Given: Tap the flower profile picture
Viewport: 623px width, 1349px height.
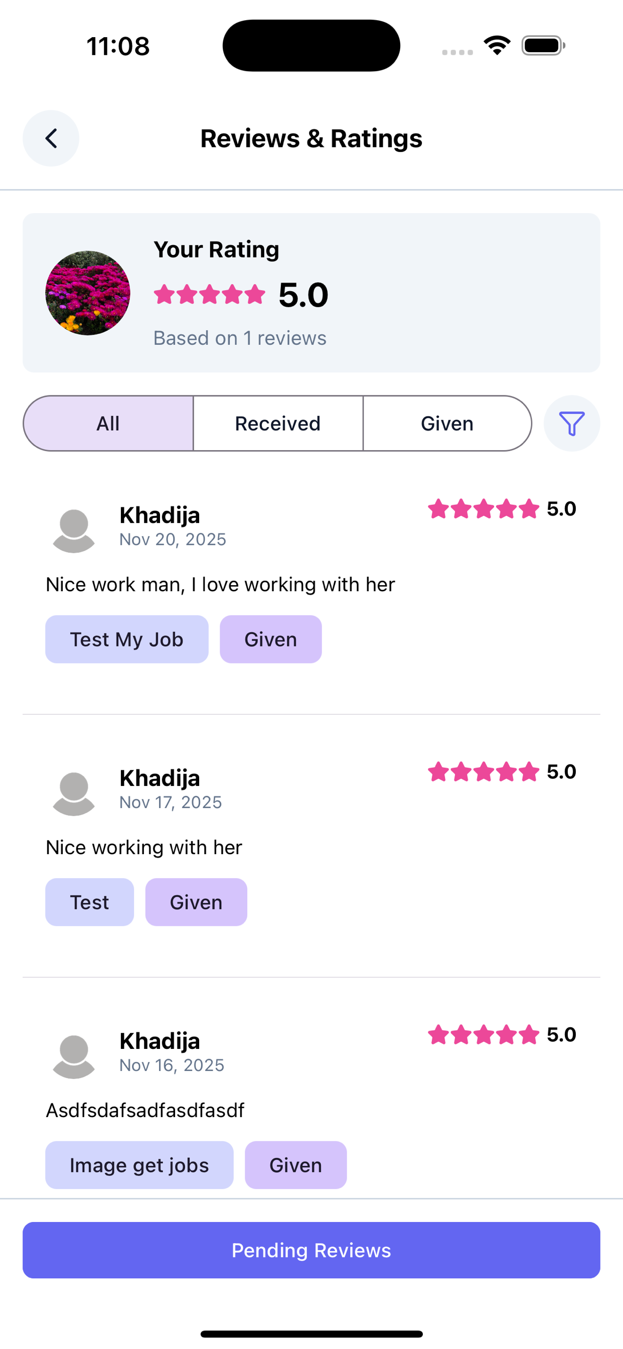Looking at the screenshot, I should coord(87,293).
